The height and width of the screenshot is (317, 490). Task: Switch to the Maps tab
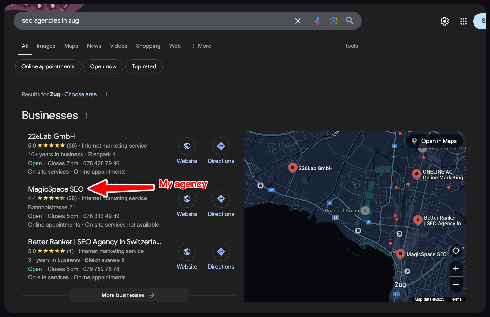(71, 46)
